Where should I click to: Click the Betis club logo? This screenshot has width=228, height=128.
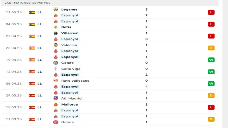pyautogui.click(x=56, y=27)
